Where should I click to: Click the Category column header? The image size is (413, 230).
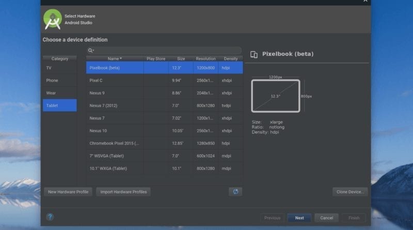[60, 58]
